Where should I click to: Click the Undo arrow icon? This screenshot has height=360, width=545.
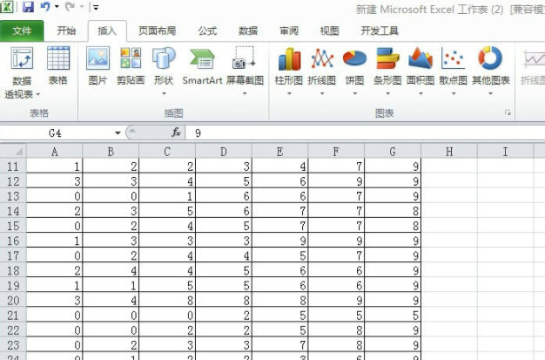point(45,7)
